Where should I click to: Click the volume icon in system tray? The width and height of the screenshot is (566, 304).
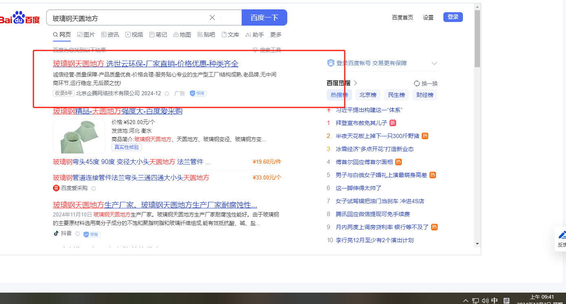[485, 301]
